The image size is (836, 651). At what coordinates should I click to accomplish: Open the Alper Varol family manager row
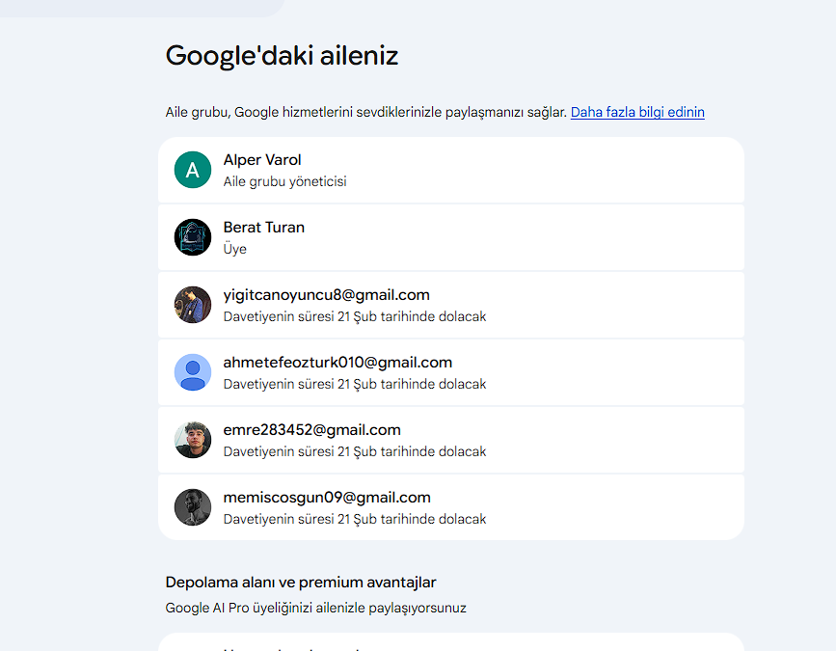pos(451,170)
